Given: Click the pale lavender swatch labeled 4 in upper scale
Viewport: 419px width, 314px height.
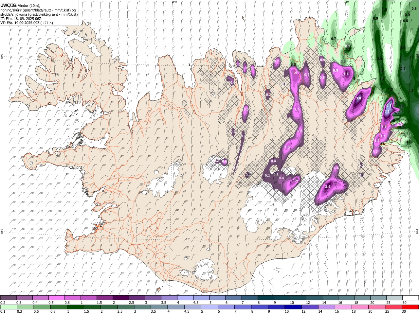Looking at the screenshot, I should 185,298.
